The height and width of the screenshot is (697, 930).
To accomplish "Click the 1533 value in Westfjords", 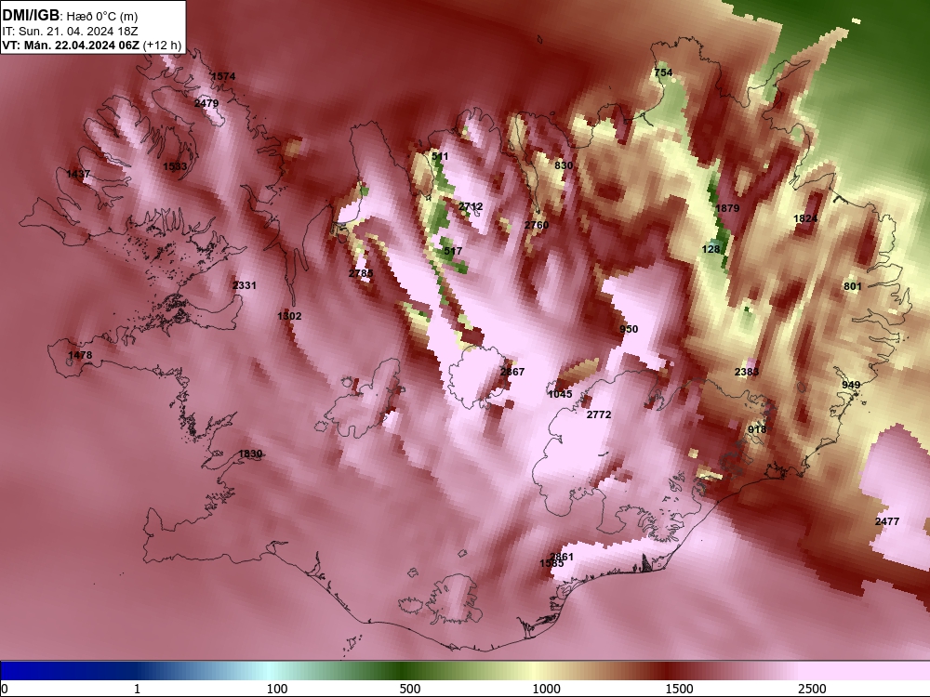I will (x=175, y=166).
